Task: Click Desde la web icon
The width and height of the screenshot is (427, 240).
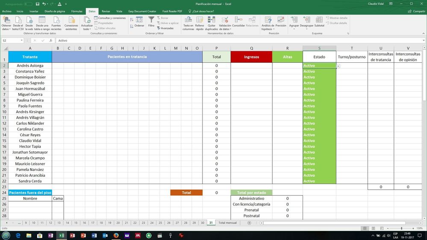Action: 29,23
